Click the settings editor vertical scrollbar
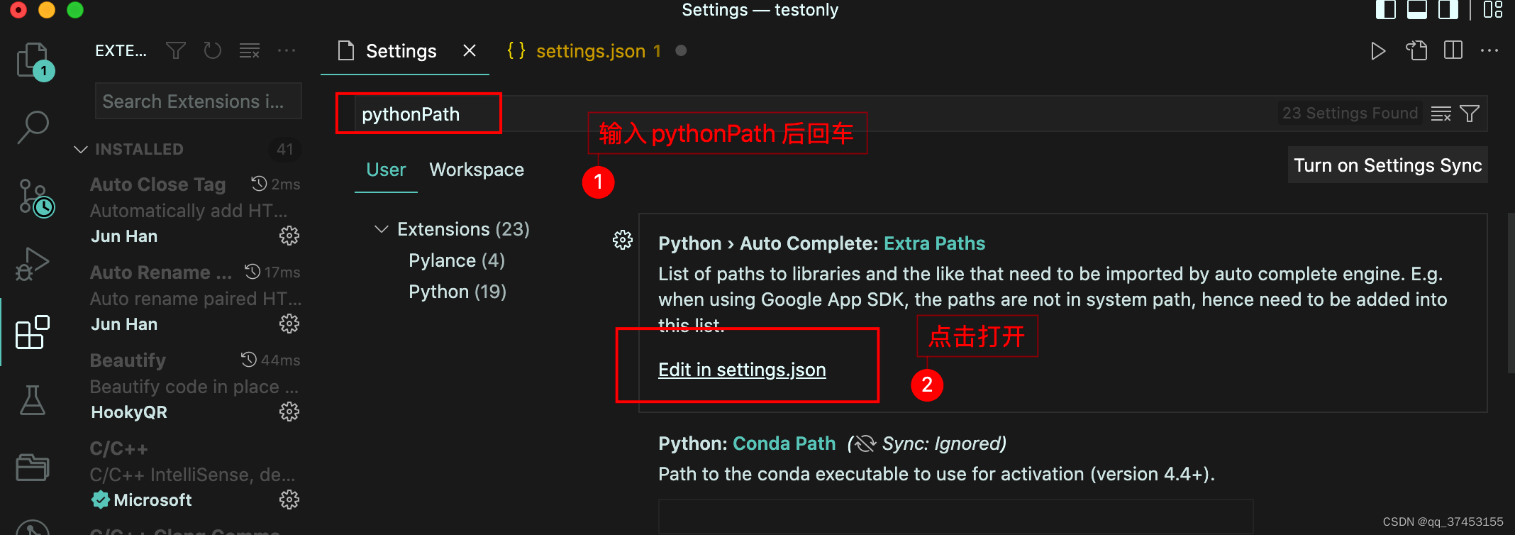This screenshot has height=535, width=1515. [x=1510, y=292]
